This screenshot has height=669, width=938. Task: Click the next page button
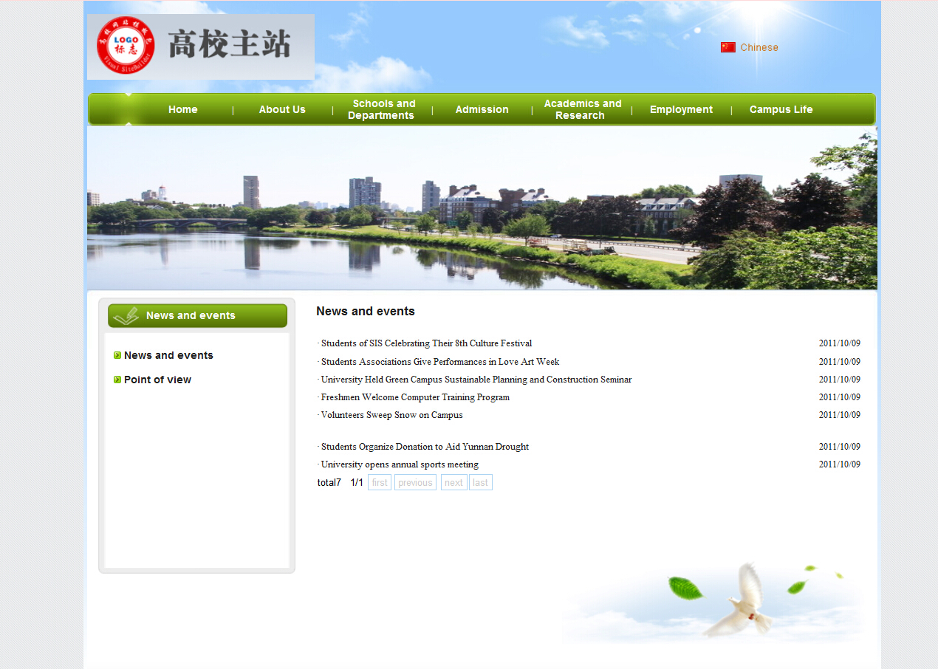point(453,482)
